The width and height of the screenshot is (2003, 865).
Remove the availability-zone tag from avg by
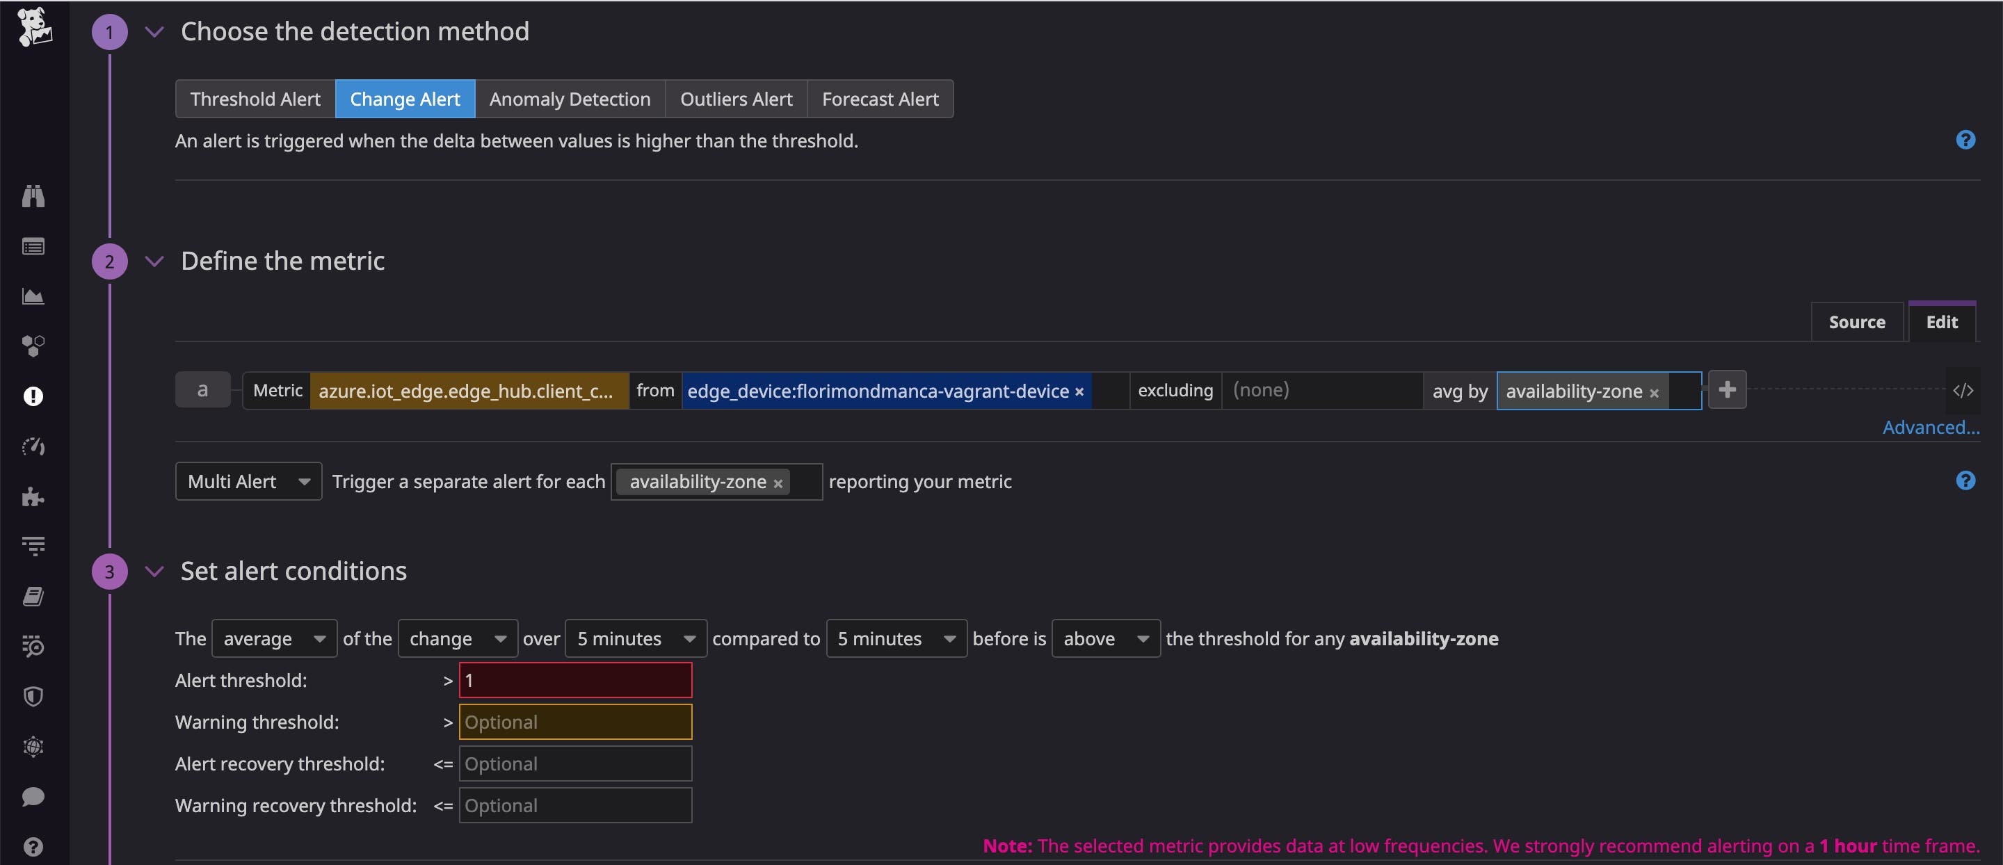click(1654, 392)
